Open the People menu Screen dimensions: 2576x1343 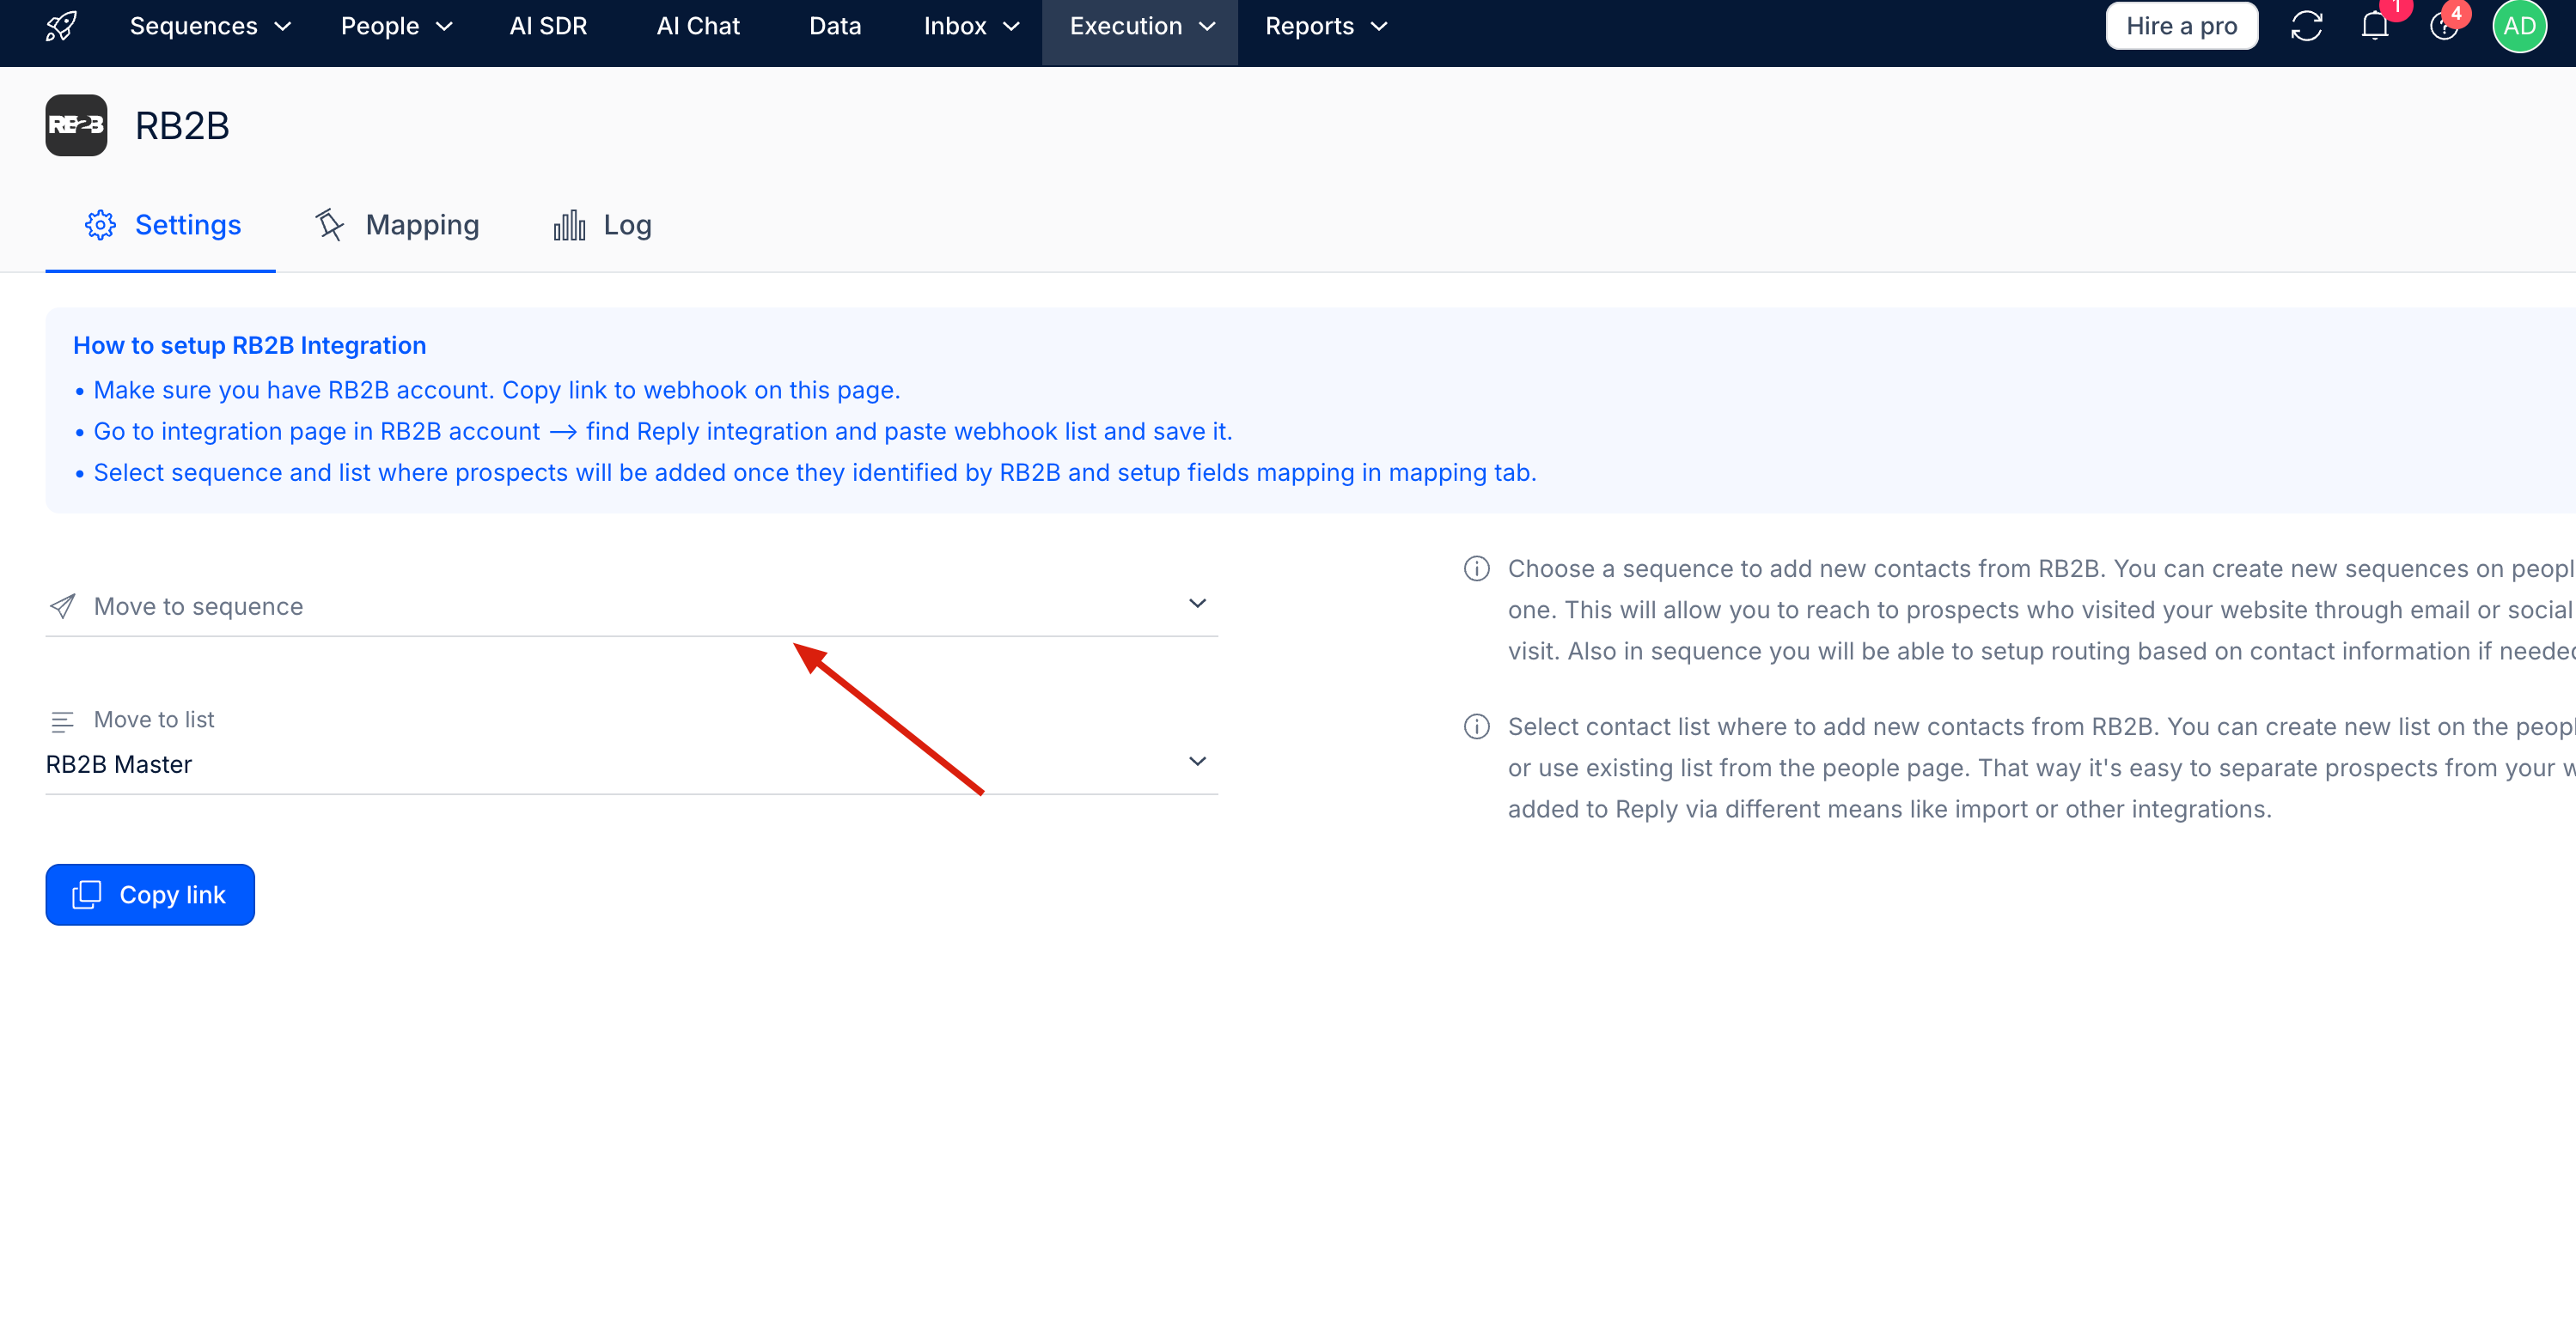(x=397, y=26)
